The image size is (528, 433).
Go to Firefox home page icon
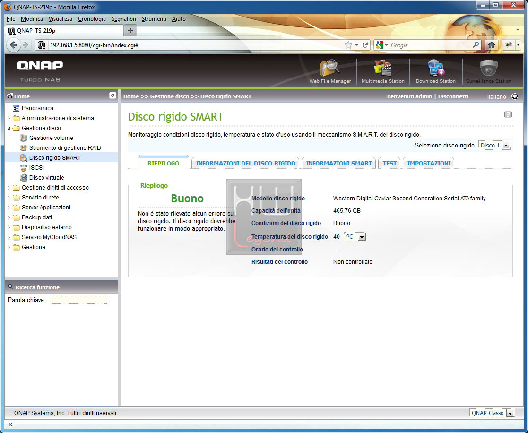[491, 45]
